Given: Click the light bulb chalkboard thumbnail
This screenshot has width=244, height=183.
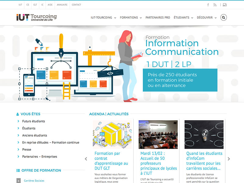Looking at the screenshot, I should pyautogui.click(x=204, y=135).
